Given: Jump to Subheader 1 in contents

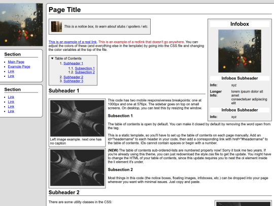Looking at the screenshot, I should tap(73, 63).
